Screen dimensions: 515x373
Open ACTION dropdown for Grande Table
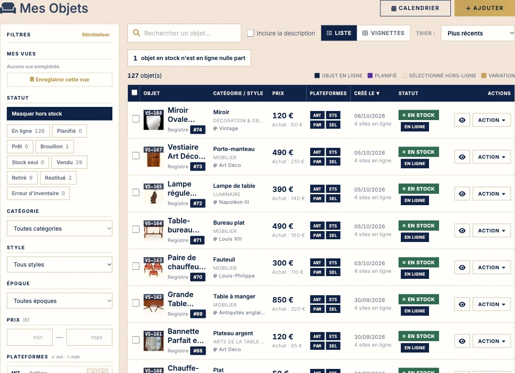tap(491, 304)
